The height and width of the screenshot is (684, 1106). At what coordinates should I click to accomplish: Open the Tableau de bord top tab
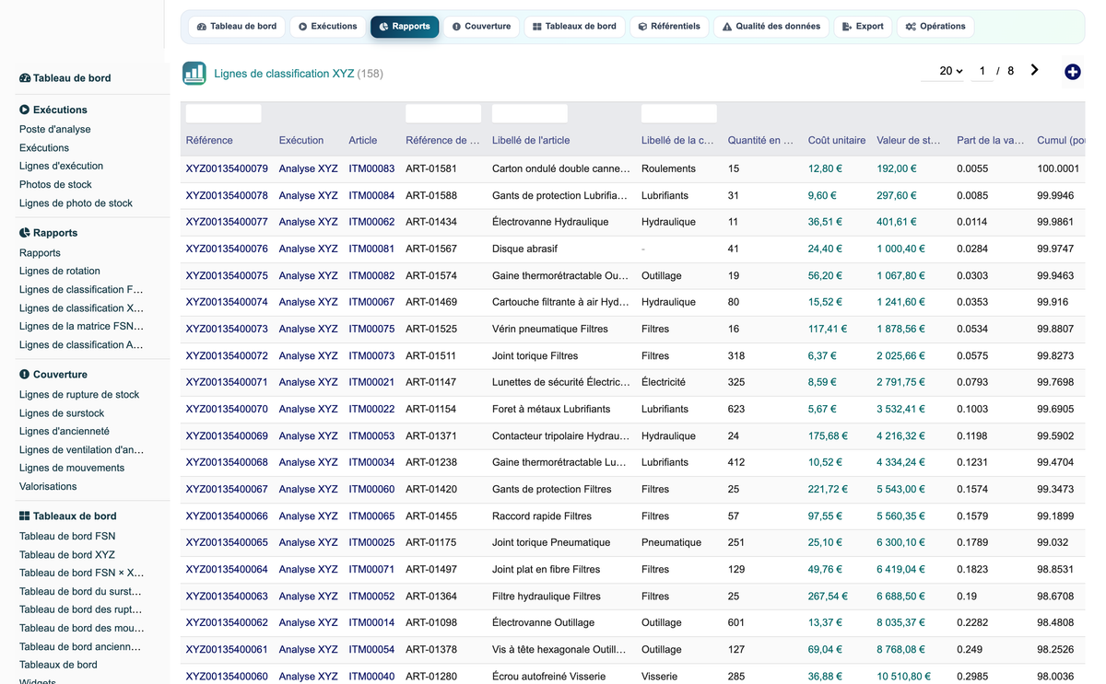click(237, 27)
